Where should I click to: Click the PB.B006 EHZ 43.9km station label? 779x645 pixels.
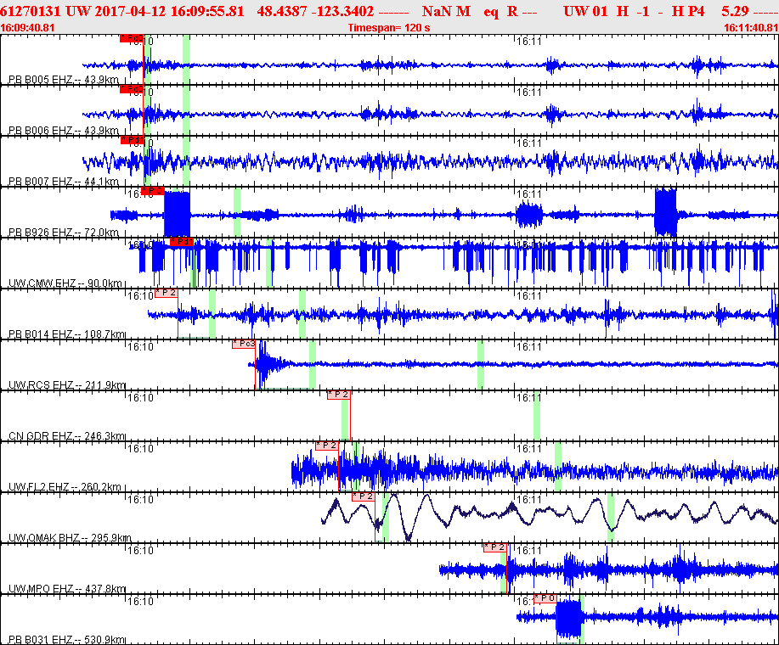[64, 131]
